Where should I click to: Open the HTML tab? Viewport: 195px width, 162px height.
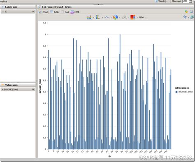75,12
